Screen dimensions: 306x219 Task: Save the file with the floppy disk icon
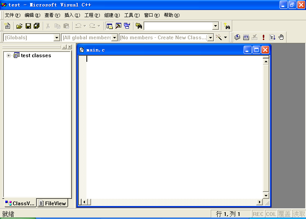tap(28, 26)
